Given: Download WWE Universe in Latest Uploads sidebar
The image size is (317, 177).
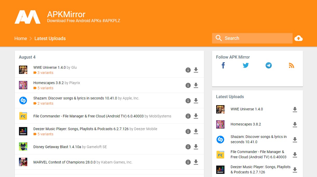Looking at the screenshot, I should tap(295, 109).
